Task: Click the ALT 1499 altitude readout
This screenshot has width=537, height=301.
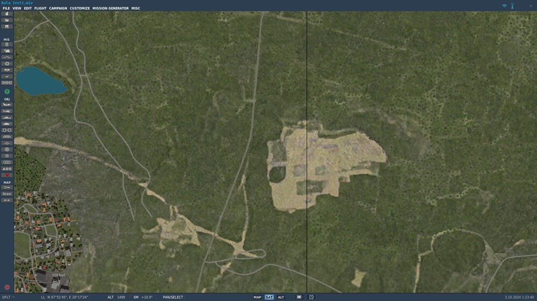Action: click(117, 297)
